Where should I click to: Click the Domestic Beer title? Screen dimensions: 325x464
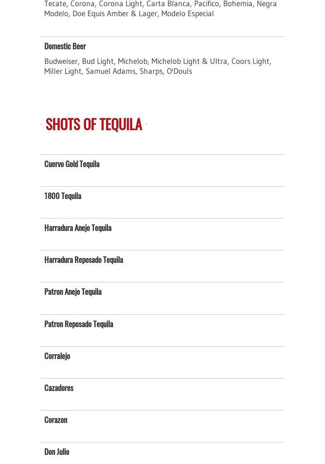65,46
